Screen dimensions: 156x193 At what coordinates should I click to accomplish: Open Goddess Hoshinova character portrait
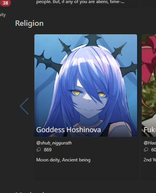click(x=86, y=86)
